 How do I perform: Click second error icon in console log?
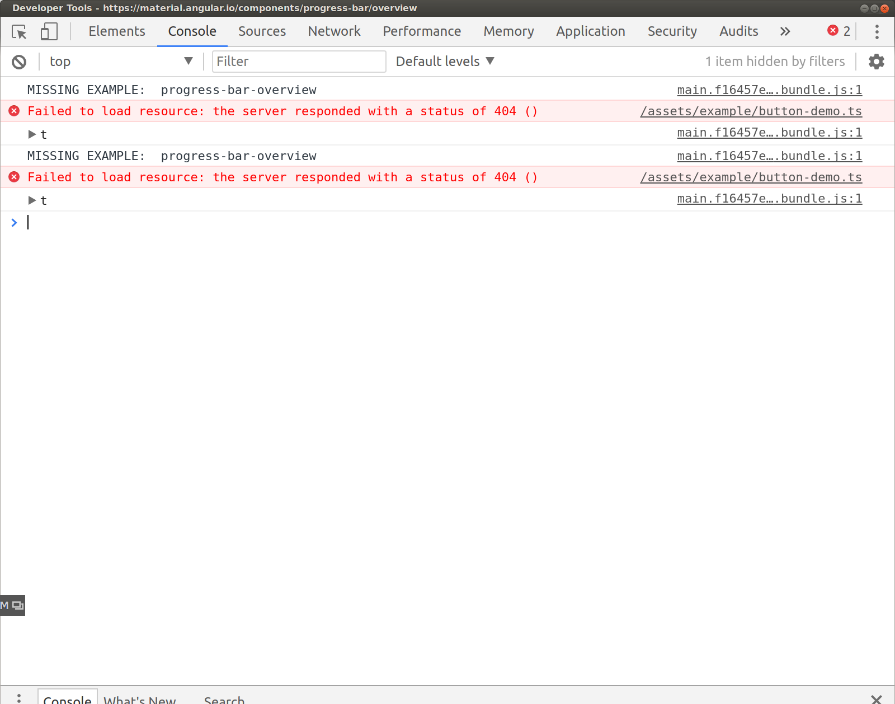coord(15,177)
